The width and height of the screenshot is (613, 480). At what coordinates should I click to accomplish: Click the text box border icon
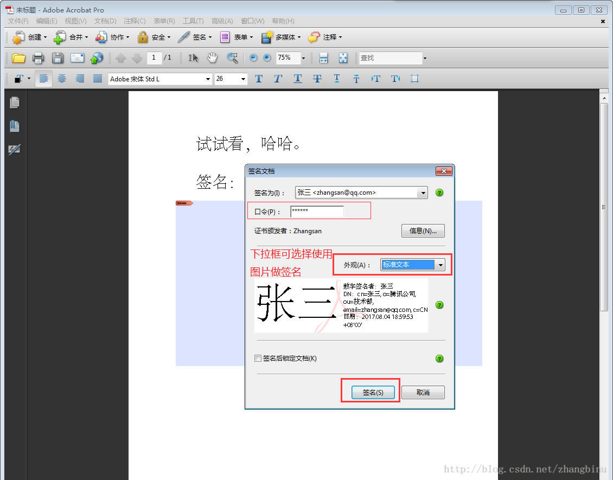tap(415, 79)
